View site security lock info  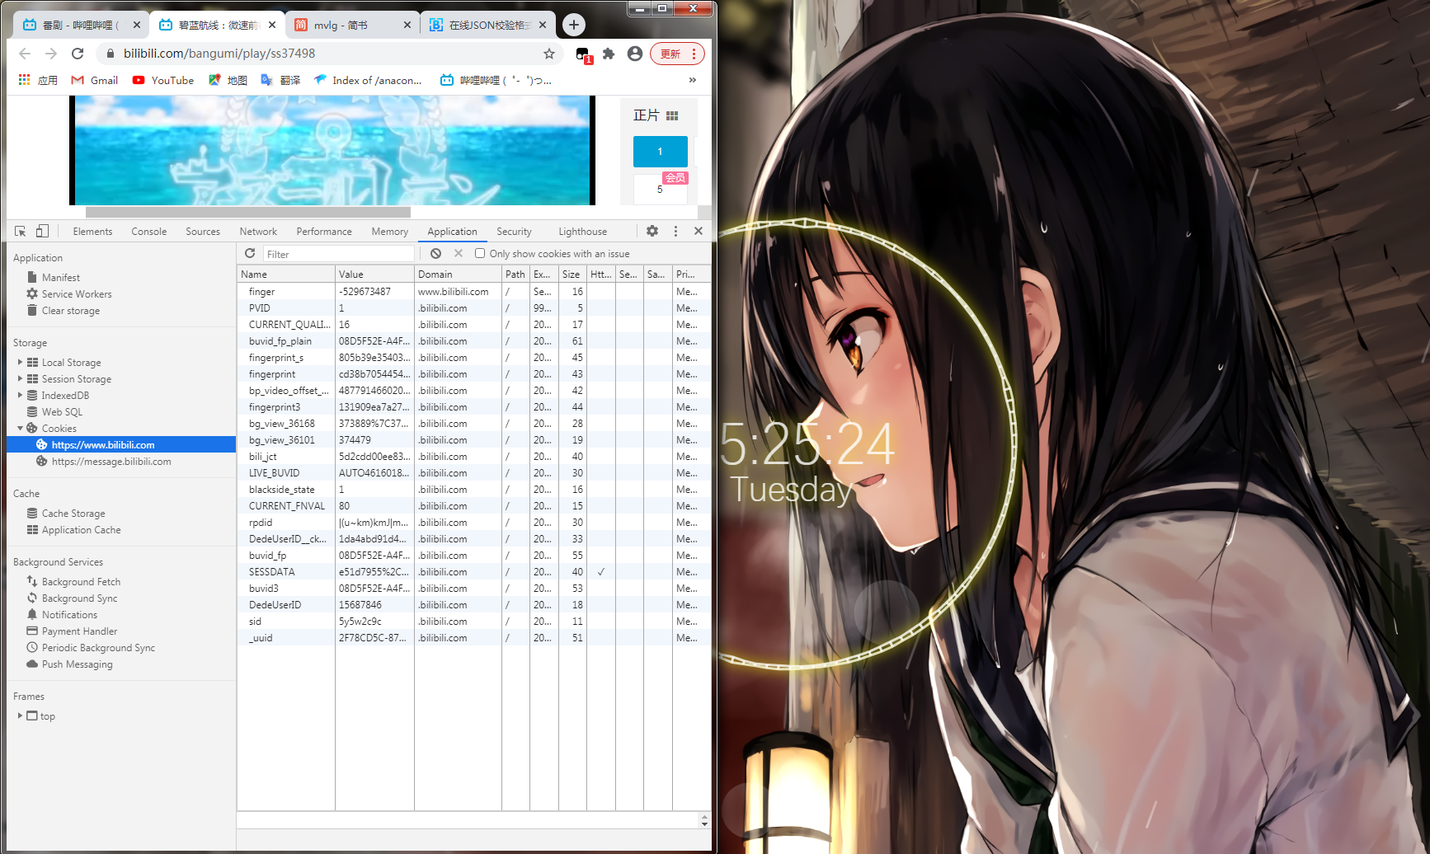click(110, 54)
